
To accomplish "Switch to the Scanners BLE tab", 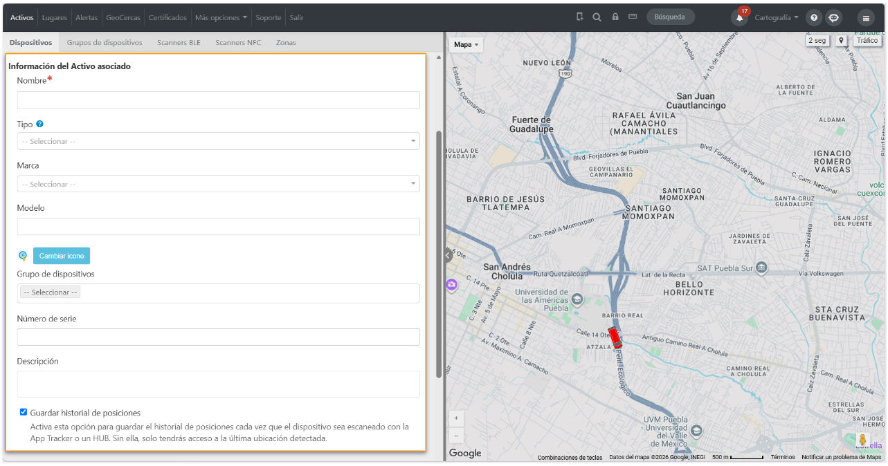I will (179, 42).
